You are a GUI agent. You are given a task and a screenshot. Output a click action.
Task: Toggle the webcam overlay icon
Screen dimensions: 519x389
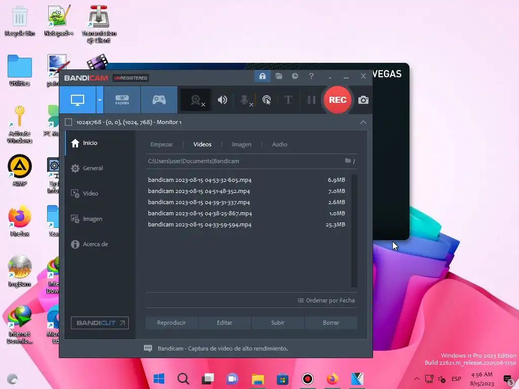coord(196,100)
